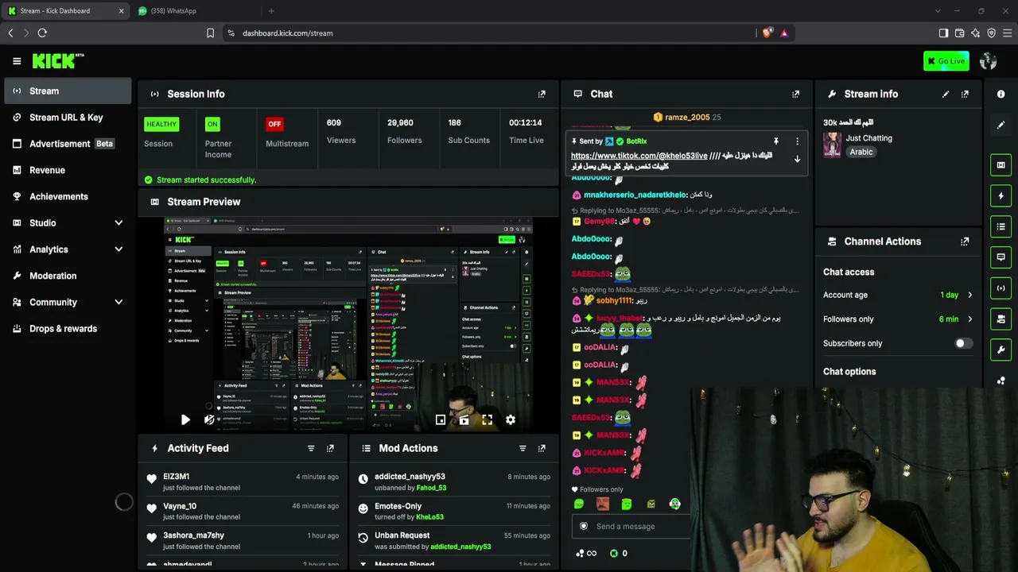The height and width of the screenshot is (572, 1018).
Task: Enter fullscreen in stream preview
Action: (x=487, y=420)
